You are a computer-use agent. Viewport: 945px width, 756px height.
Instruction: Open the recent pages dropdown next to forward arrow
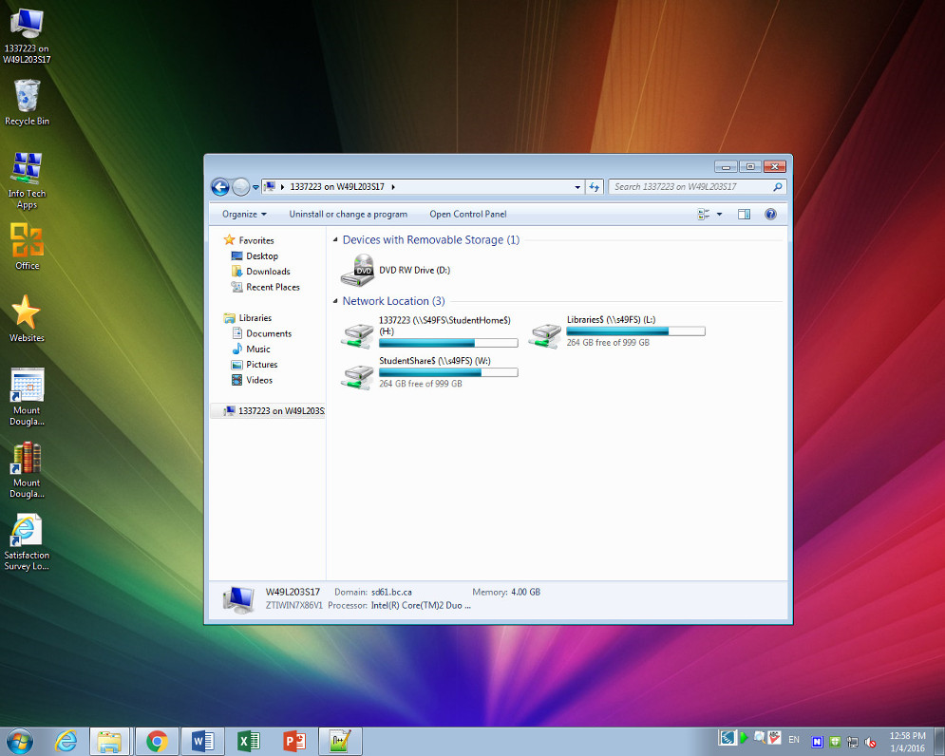pos(255,187)
